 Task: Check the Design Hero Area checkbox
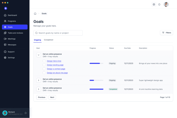click(x=44, y=61)
